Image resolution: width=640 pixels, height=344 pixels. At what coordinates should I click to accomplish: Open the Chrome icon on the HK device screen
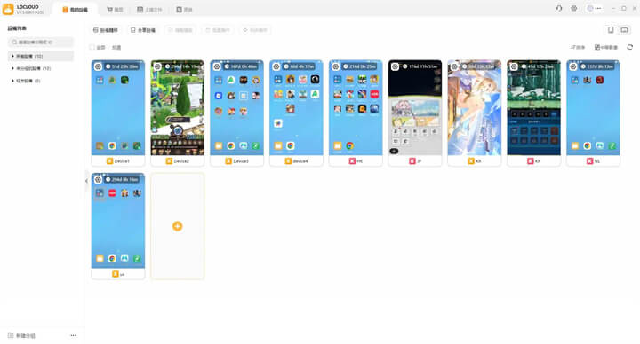point(350,145)
